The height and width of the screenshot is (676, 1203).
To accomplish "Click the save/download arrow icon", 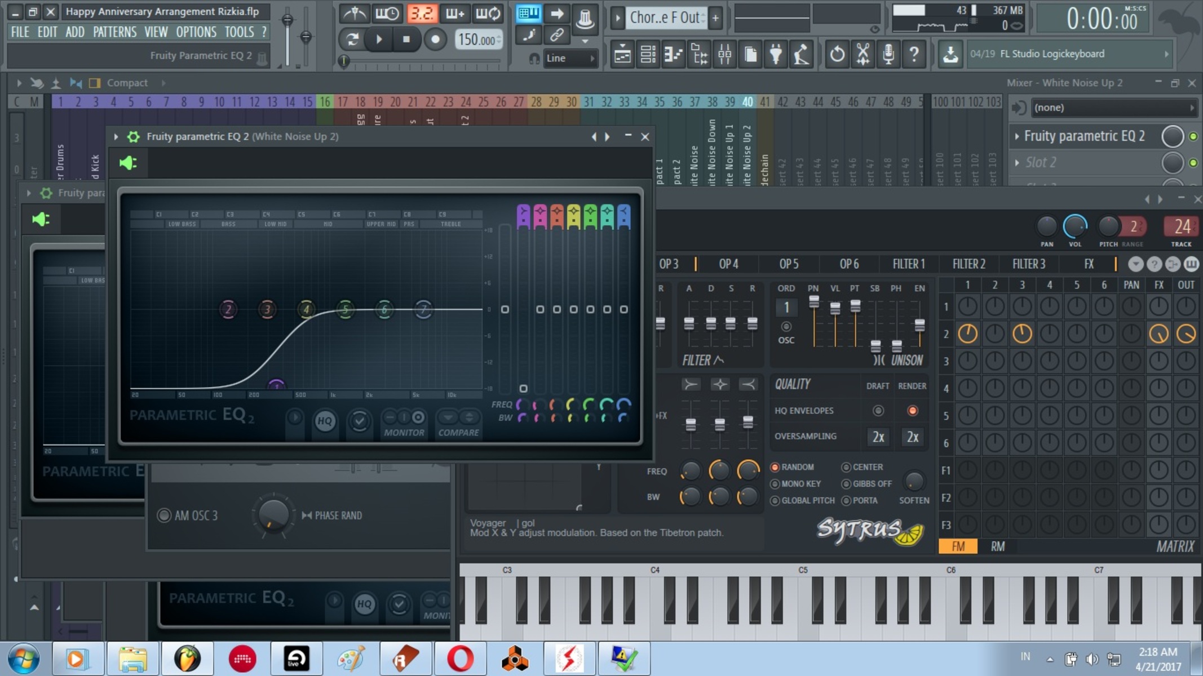I will tap(950, 54).
